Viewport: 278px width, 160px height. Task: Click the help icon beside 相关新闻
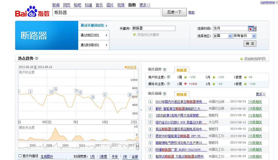coord(164,94)
